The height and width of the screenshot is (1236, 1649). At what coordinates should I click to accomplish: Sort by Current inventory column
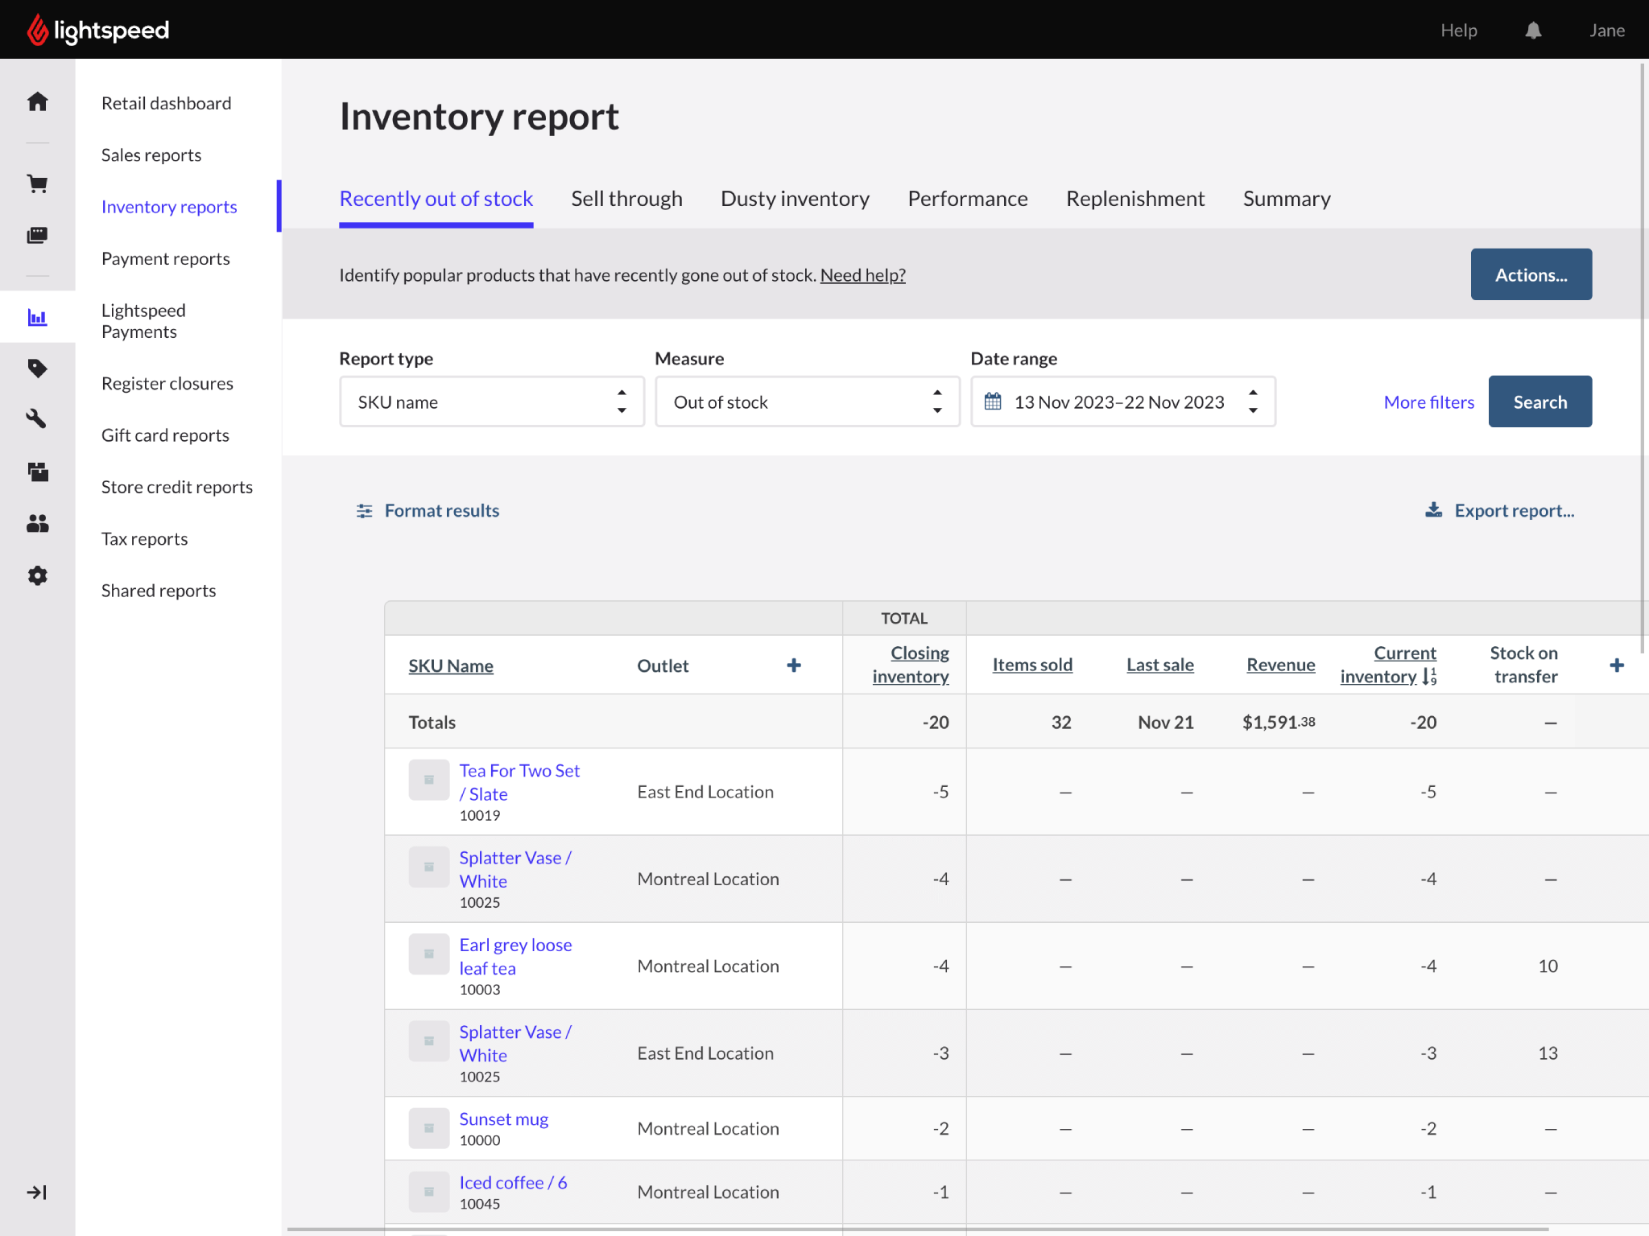click(x=1387, y=665)
